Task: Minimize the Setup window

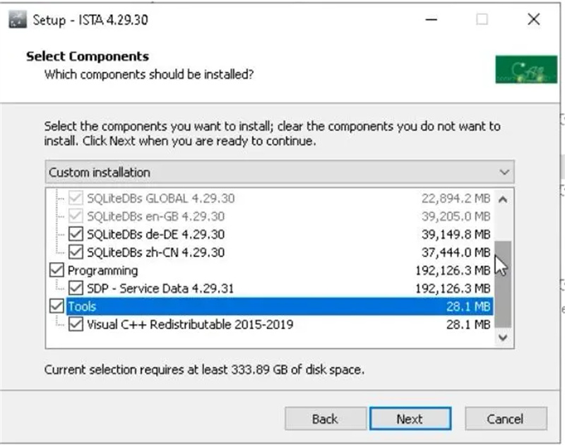Action: point(431,20)
